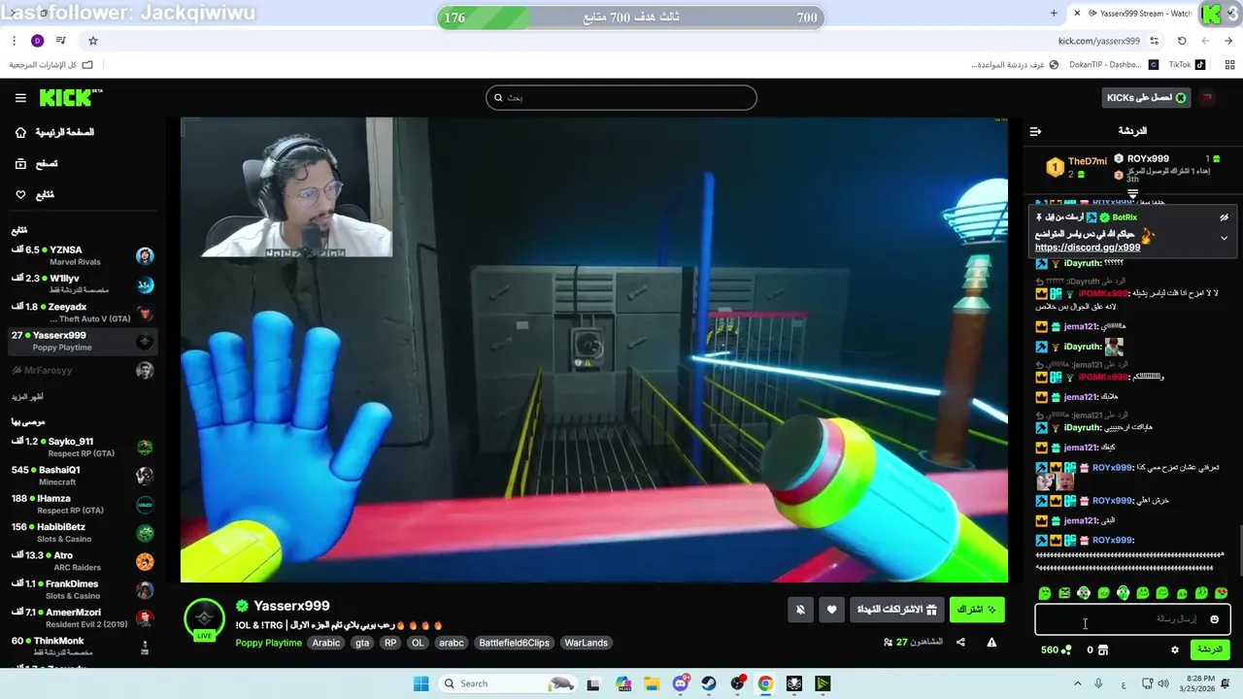Open user avatar menu in Kick header
This screenshot has height=699, width=1243.
(1207, 97)
